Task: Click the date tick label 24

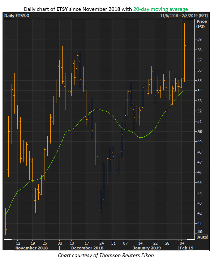Action: point(102,243)
